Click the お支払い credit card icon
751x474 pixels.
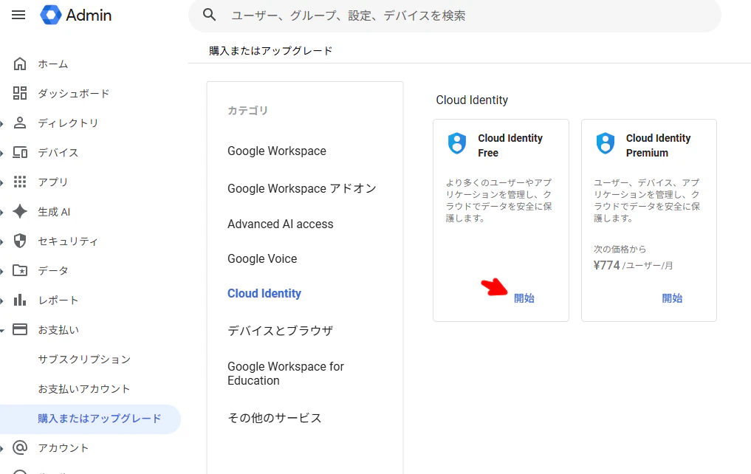(20, 329)
